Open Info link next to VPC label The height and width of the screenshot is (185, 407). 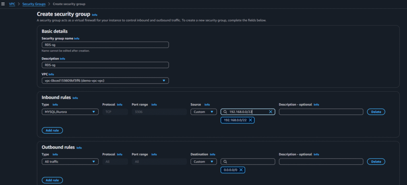tap(51, 74)
